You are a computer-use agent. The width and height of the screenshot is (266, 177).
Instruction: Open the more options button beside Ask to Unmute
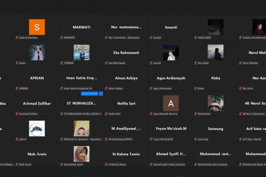pos(101,94)
